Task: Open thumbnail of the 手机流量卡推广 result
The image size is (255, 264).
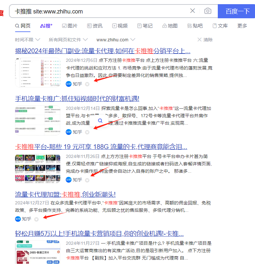Action: pyautogui.click(x=38, y=120)
